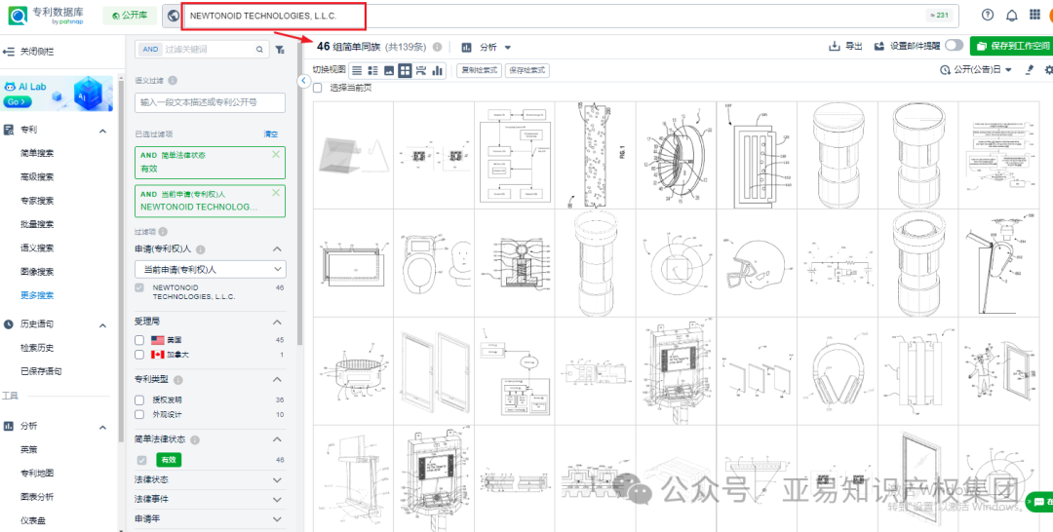1053x532 pixels.
Task: Open 检索历史 in the sidebar
Action: [x=37, y=348]
